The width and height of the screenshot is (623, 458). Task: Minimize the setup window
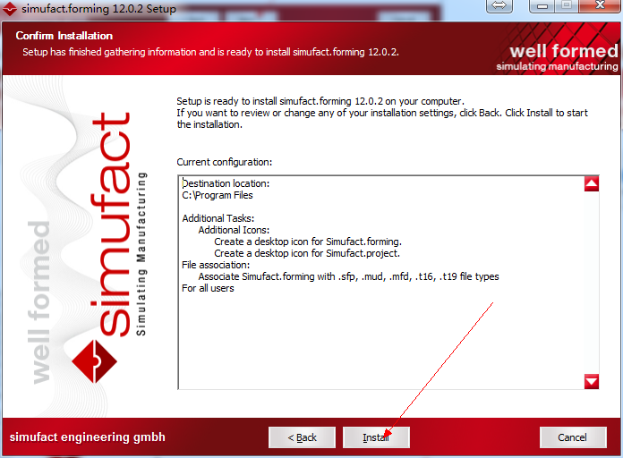(542, 6)
